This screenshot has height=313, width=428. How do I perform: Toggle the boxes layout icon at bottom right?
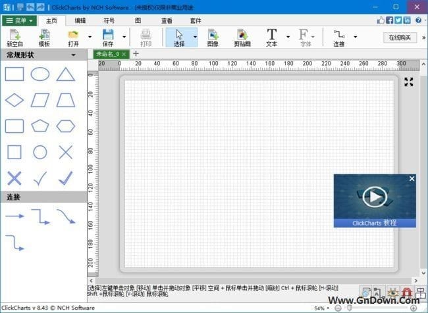pyautogui.click(x=421, y=293)
